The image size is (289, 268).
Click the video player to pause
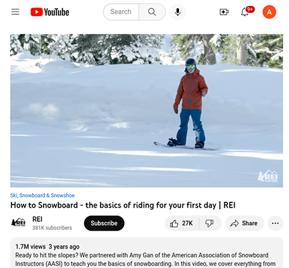[146, 111]
